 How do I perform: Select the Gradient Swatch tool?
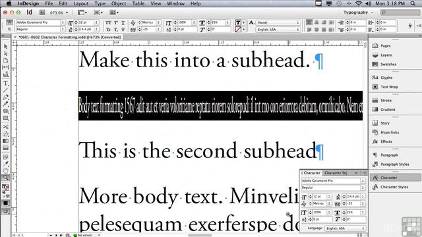[x=6, y=141]
